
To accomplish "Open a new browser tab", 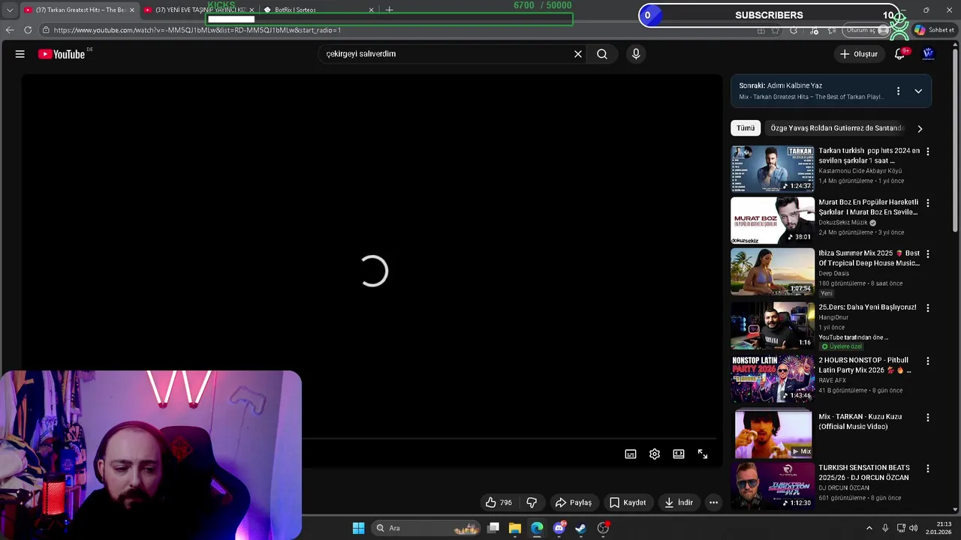I will [389, 10].
